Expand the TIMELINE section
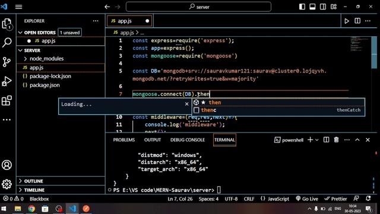Screen dimensions: 380x214 click(x=20, y=190)
